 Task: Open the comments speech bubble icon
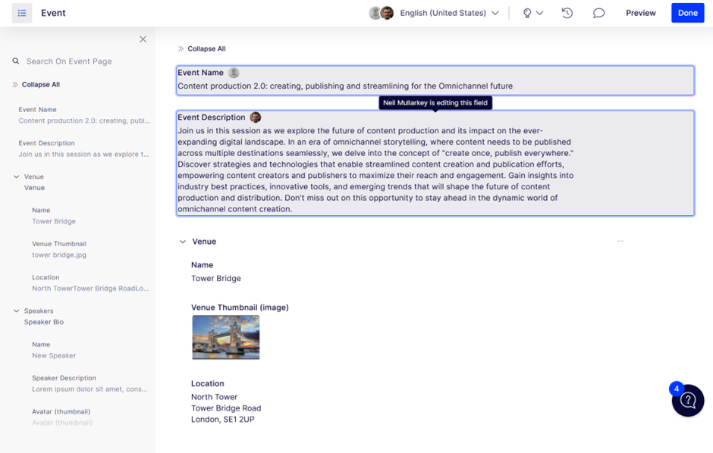click(598, 13)
